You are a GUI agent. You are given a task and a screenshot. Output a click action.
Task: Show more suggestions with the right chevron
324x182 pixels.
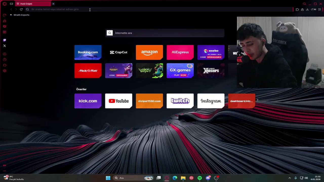(x=257, y=100)
